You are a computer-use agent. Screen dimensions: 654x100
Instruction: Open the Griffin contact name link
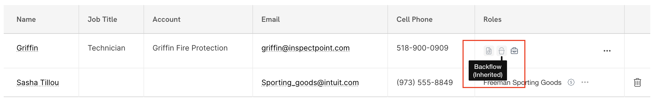click(x=27, y=48)
